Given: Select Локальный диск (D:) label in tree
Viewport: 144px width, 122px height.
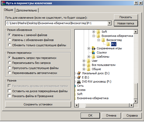Looking at the screenshot, I should pyautogui.click(x=96, y=73).
